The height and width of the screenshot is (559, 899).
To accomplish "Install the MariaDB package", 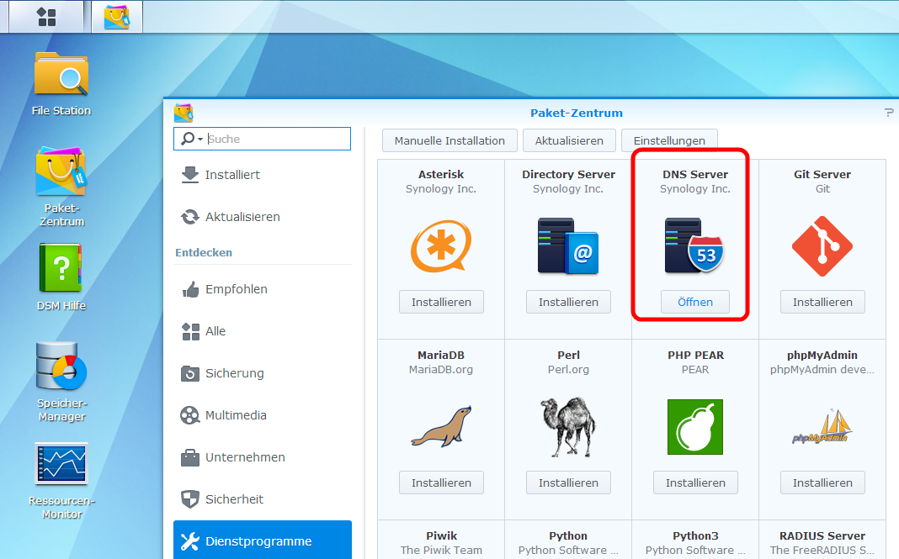I will (441, 483).
